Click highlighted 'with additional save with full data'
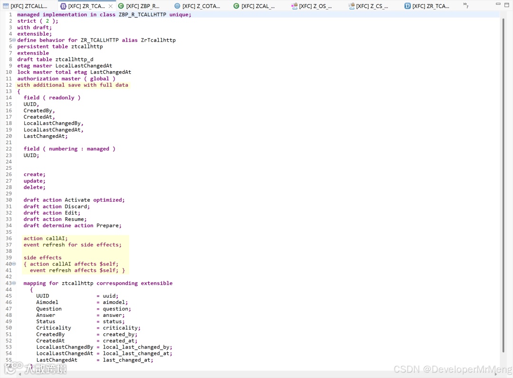Image resolution: width=513 pixels, height=378 pixels. pyautogui.click(x=73, y=85)
